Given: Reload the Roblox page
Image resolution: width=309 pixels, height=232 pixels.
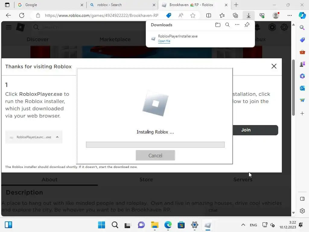Looking at the screenshot, I should (22, 15).
